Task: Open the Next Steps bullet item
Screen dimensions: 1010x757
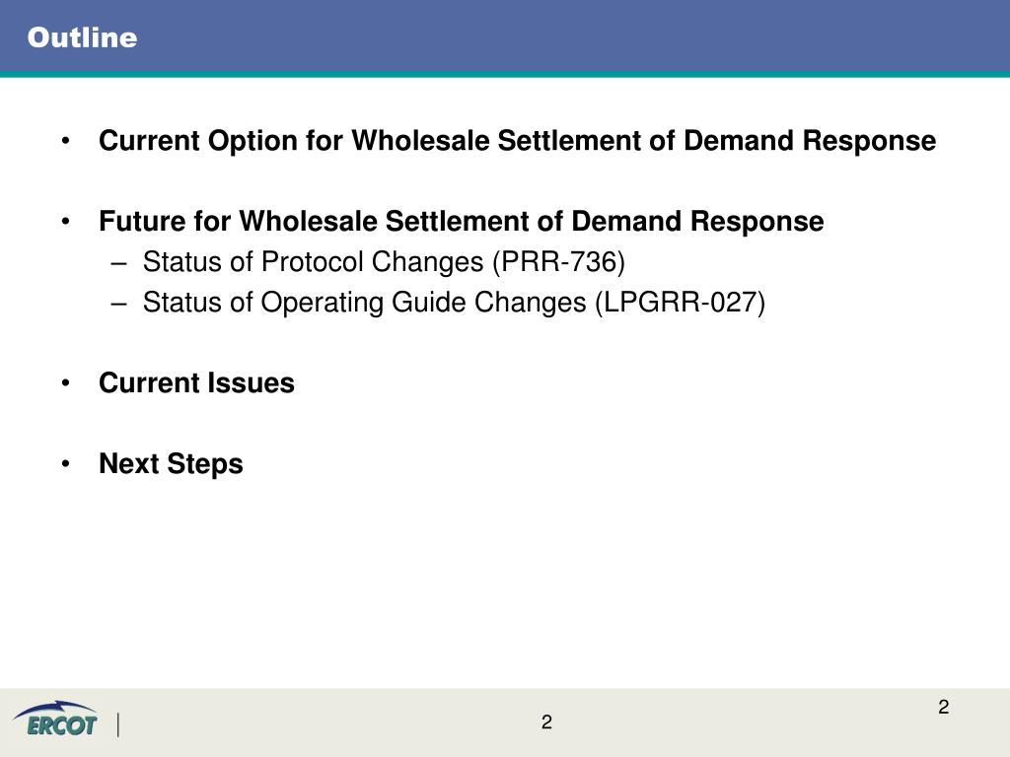Action: [x=171, y=464]
